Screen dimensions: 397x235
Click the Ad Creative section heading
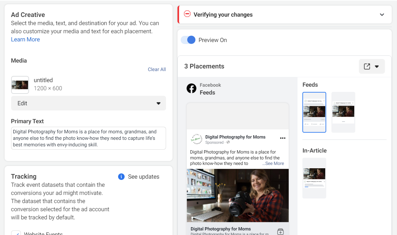point(28,15)
